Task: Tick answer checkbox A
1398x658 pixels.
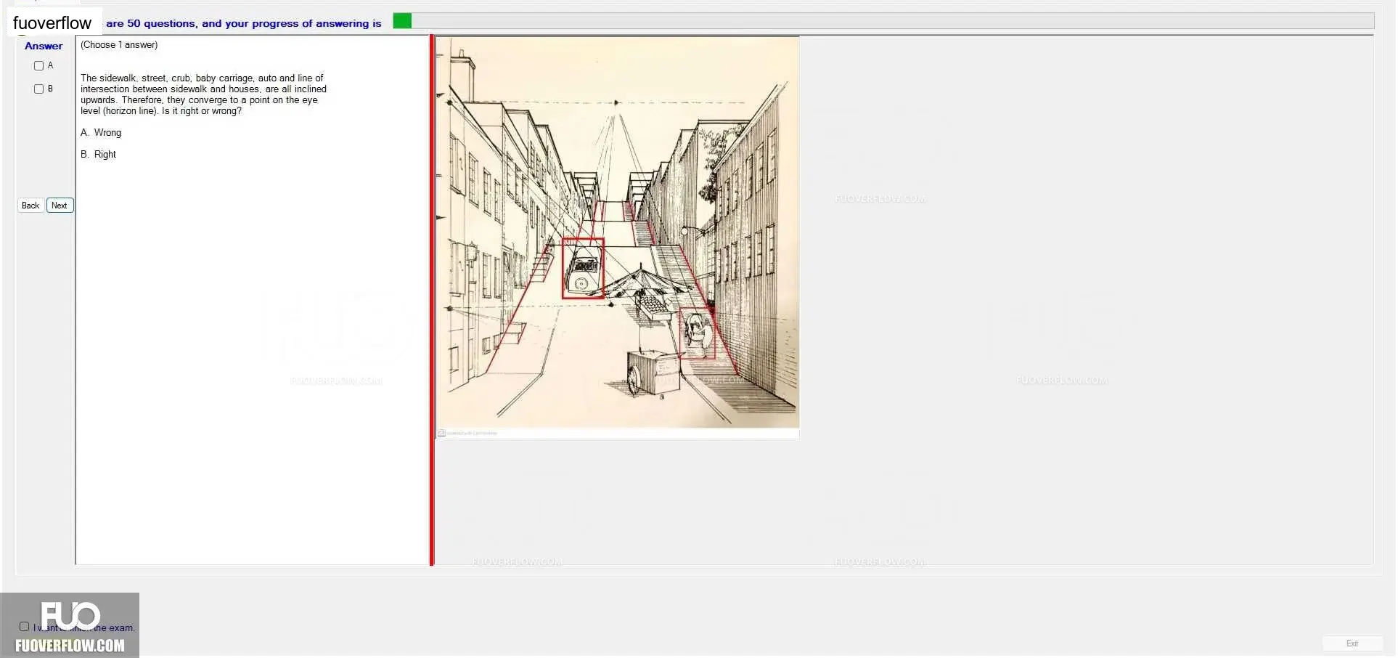Action: click(x=39, y=66)
